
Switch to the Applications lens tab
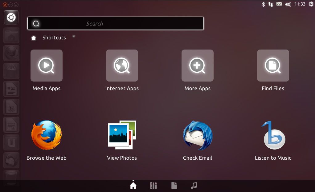pos(153,186)
